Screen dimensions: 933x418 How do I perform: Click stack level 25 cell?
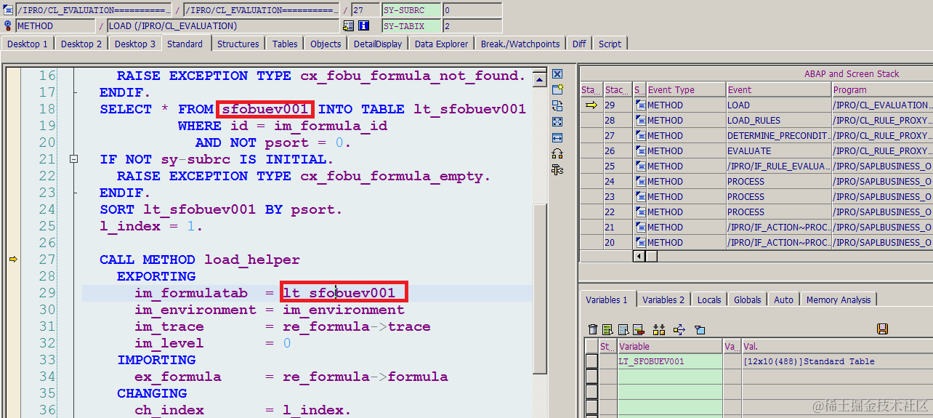[x=618, y=166]
